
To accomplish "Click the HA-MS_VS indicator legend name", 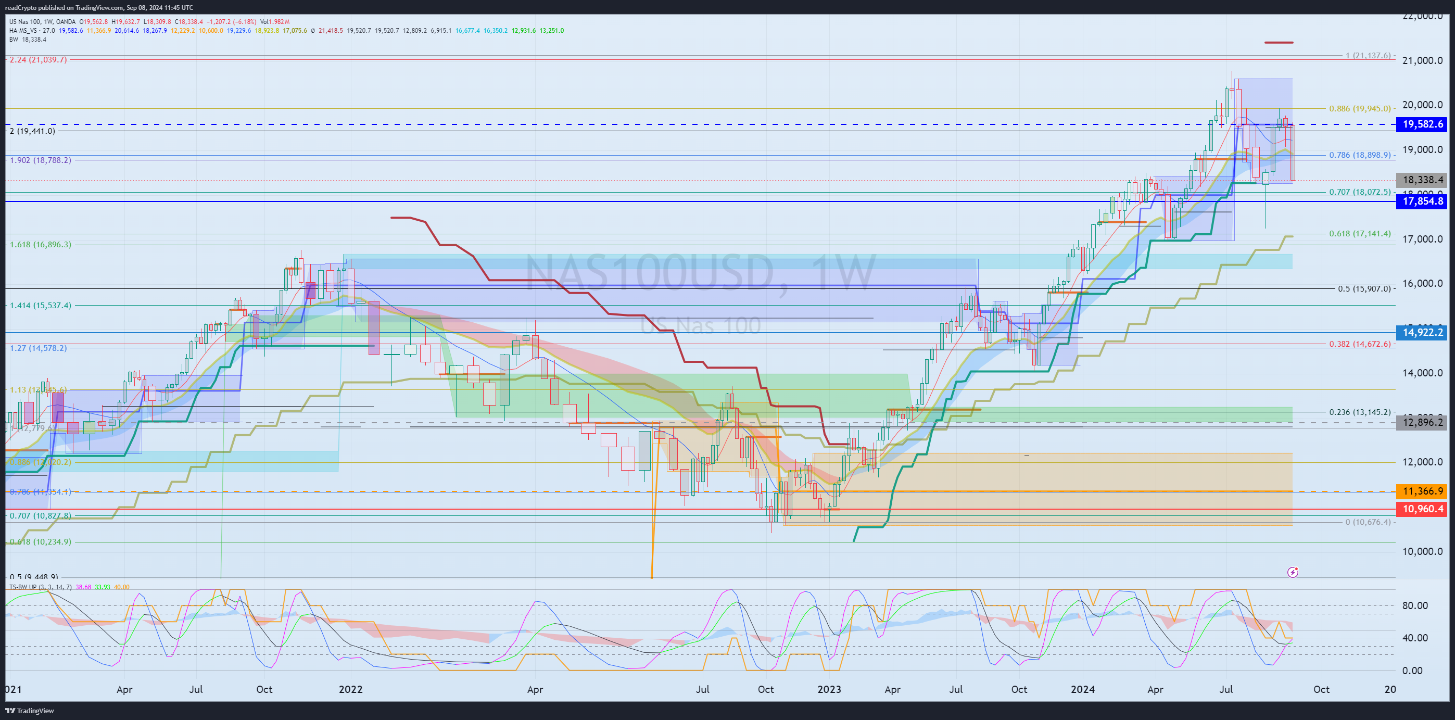I will 23,31.
